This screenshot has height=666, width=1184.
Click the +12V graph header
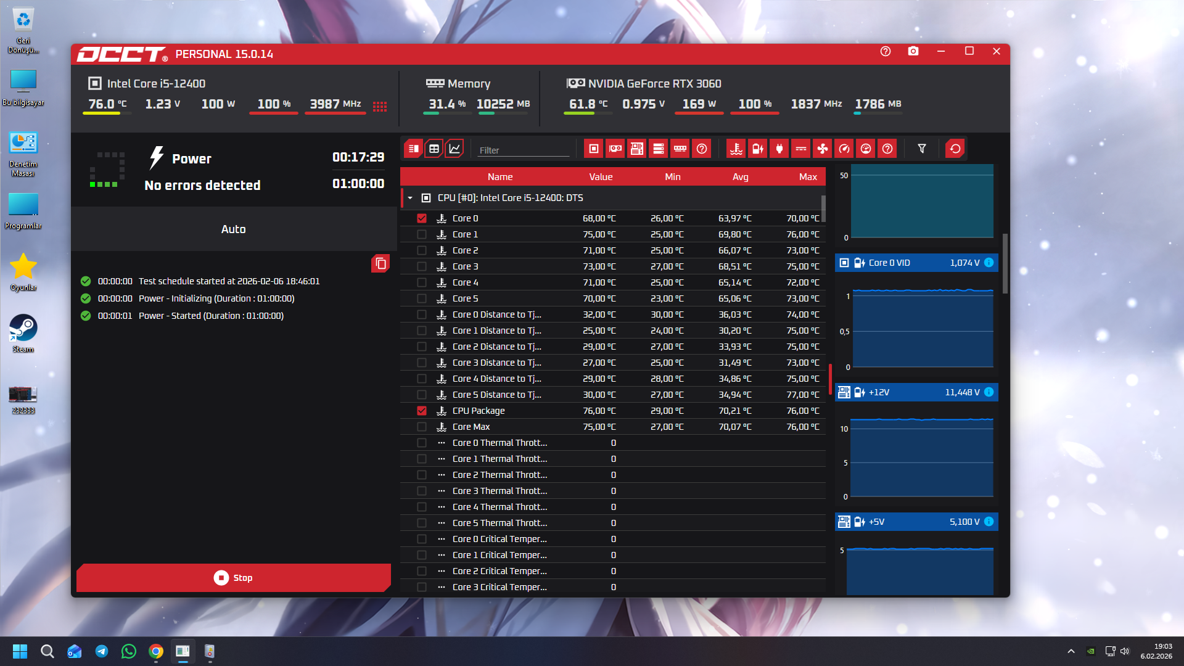tap(916, 392)
